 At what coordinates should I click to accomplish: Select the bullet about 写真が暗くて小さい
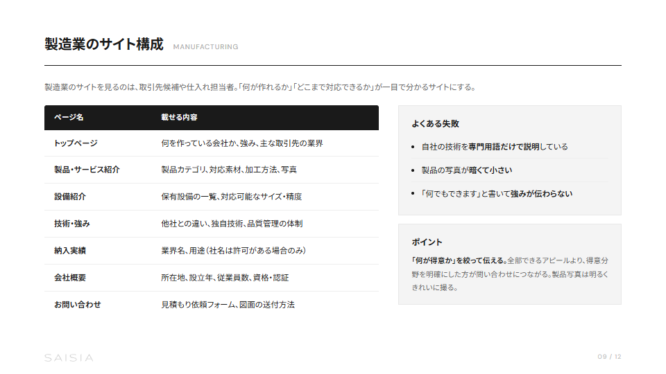point(466,170)
